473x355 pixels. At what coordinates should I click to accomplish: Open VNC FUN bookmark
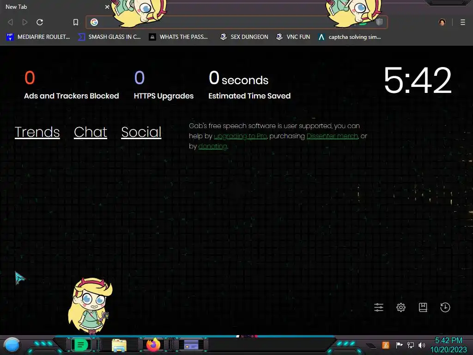pyautogui.click(x=293, y=37)
